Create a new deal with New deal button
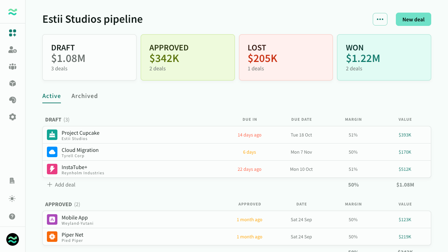 [413, 19]
